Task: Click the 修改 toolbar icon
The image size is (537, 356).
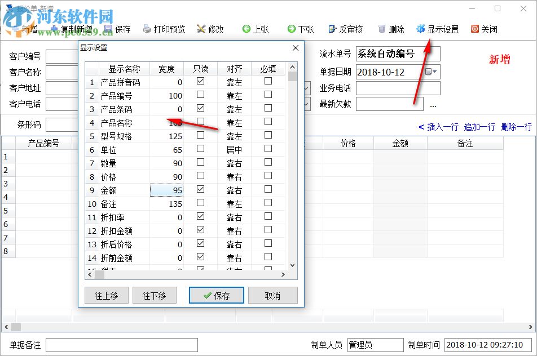Action: (210, 29)
